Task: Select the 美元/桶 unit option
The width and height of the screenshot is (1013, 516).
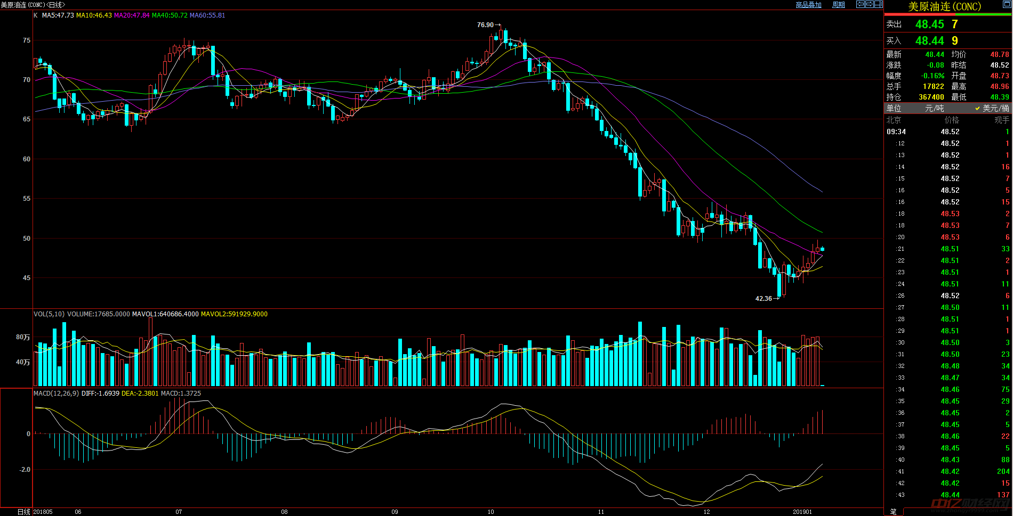Action: tap(995, 108)
